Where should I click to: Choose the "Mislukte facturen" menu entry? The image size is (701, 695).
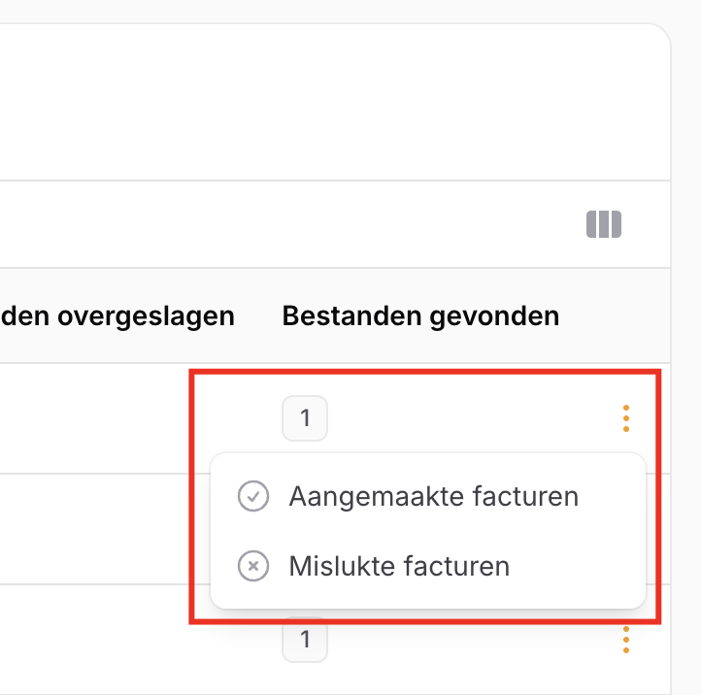399,566
